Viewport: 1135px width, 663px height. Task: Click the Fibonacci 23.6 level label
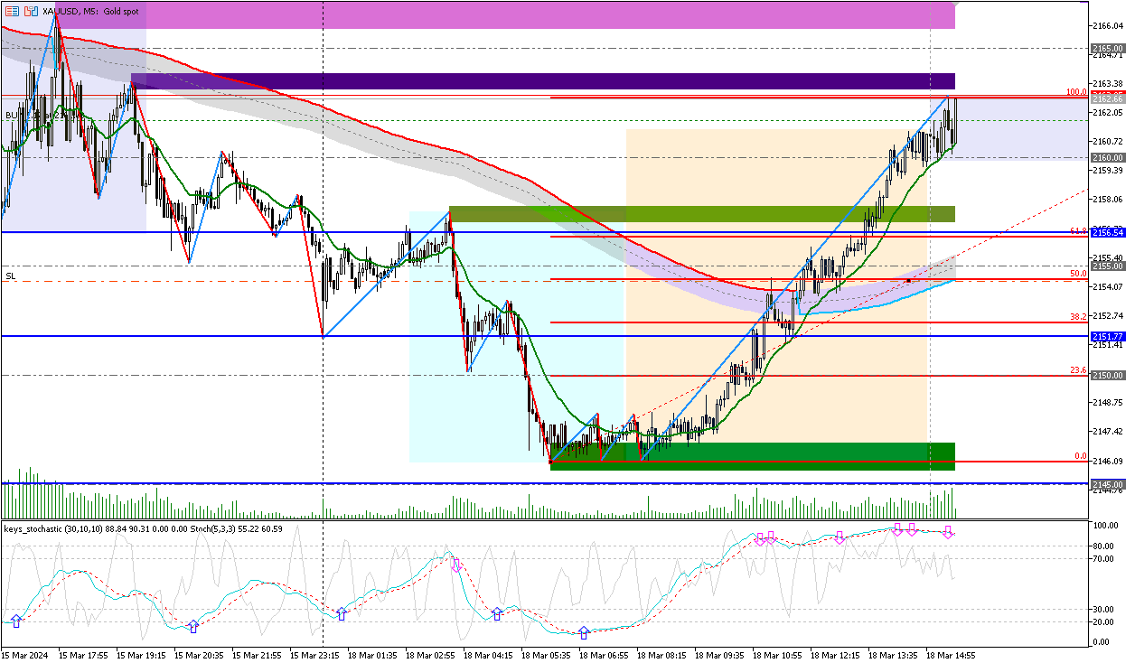coord(1078,369)
